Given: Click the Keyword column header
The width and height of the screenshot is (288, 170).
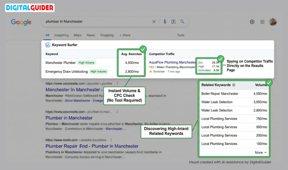Looking at the screenshot, I should click(51, 54).
